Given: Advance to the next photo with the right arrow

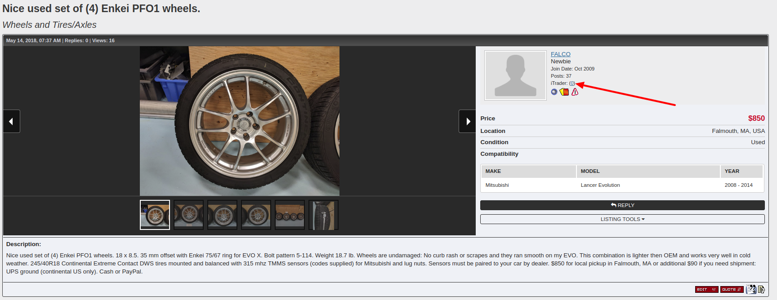Looking at the screenshot, I should pyautogui.click(x=467, y=121).
